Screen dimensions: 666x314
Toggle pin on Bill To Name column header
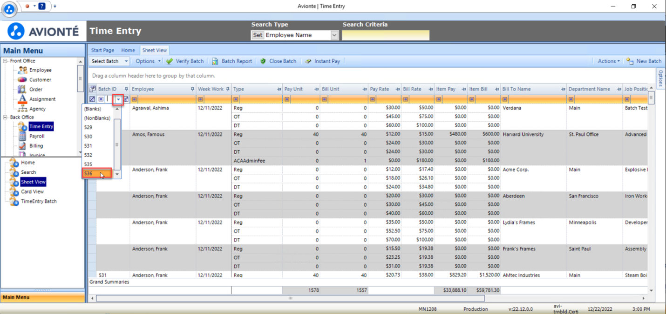pyautogui.click(x=563, y=89)
